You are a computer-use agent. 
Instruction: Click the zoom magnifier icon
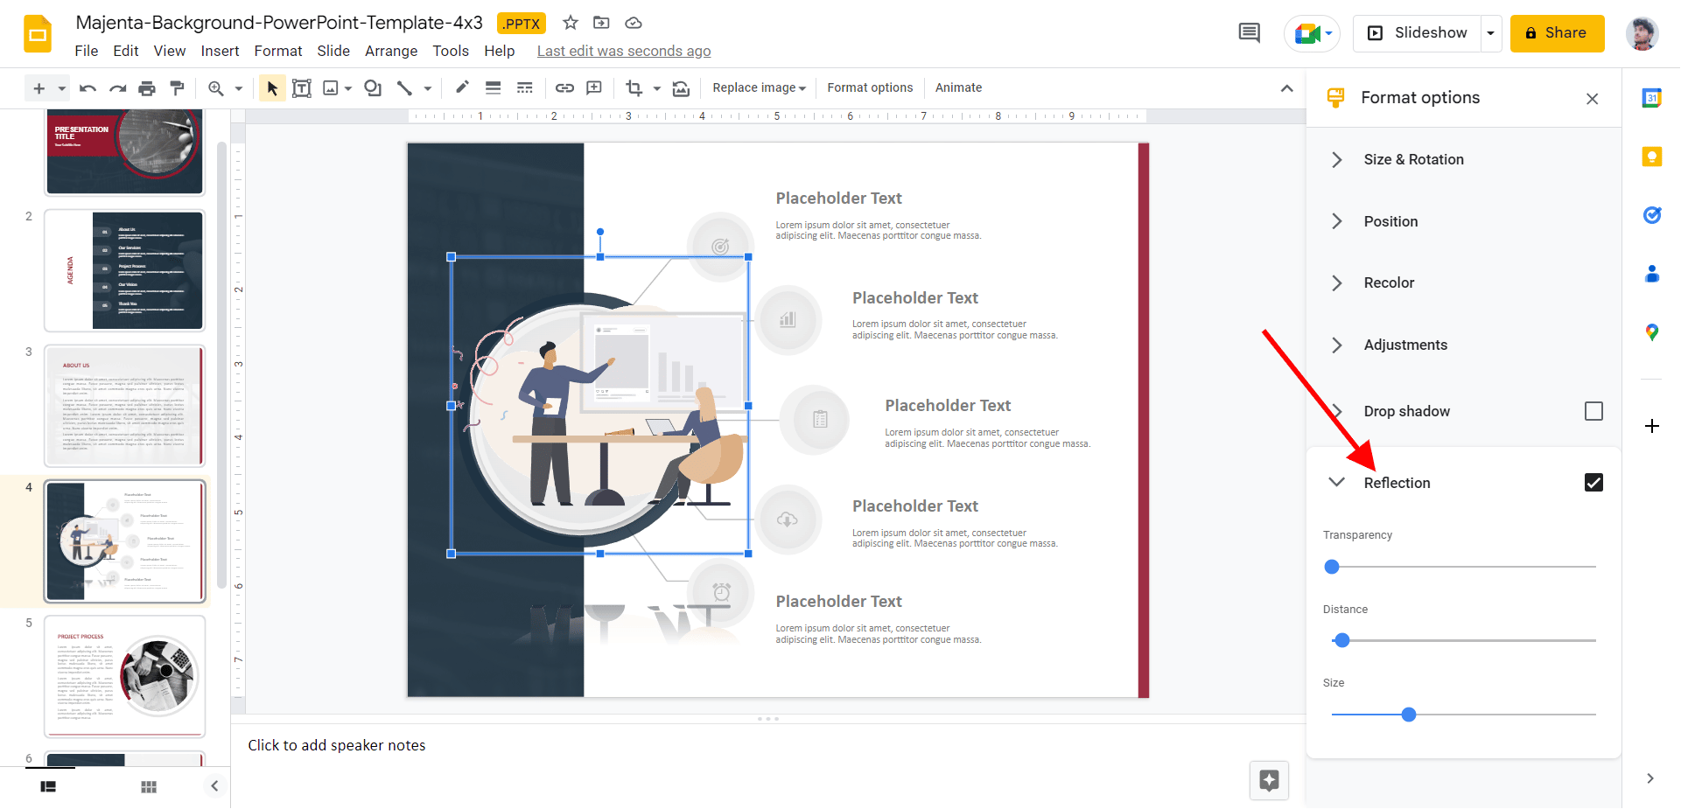coord(216,88)
